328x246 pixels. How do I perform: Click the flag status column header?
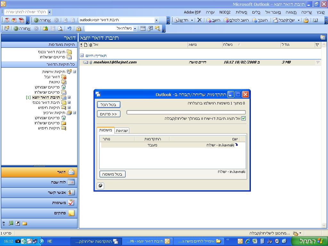[317, 45]
